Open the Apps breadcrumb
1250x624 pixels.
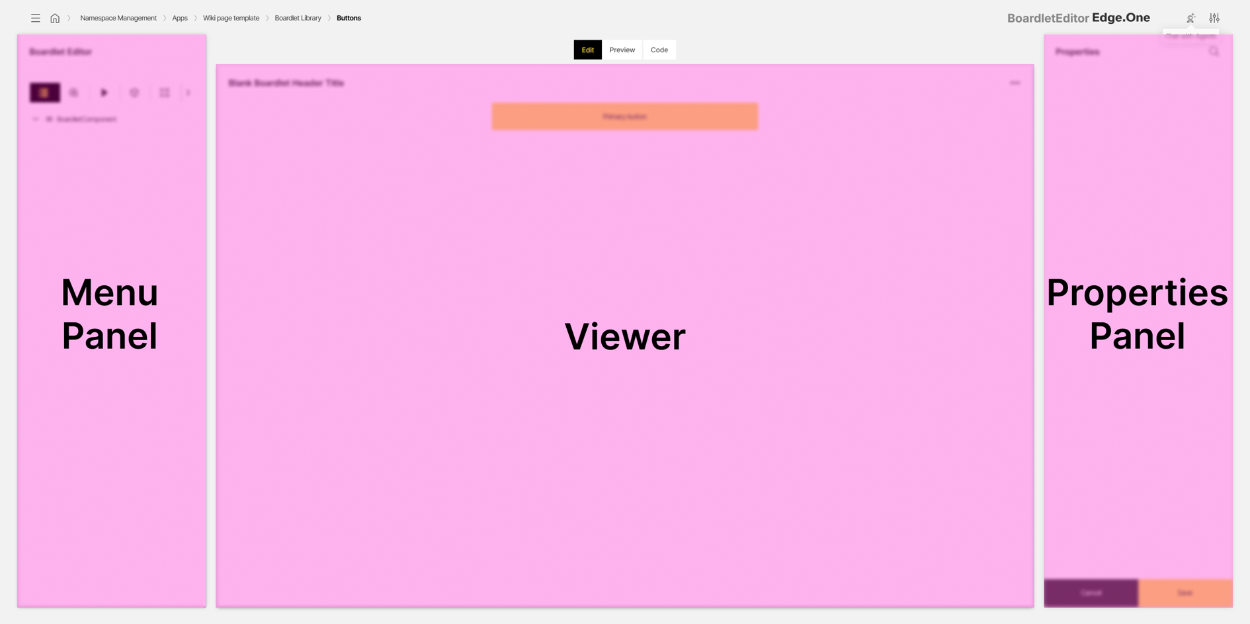(x=180, y=19)
